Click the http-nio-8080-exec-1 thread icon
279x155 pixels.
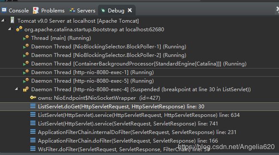26,72
